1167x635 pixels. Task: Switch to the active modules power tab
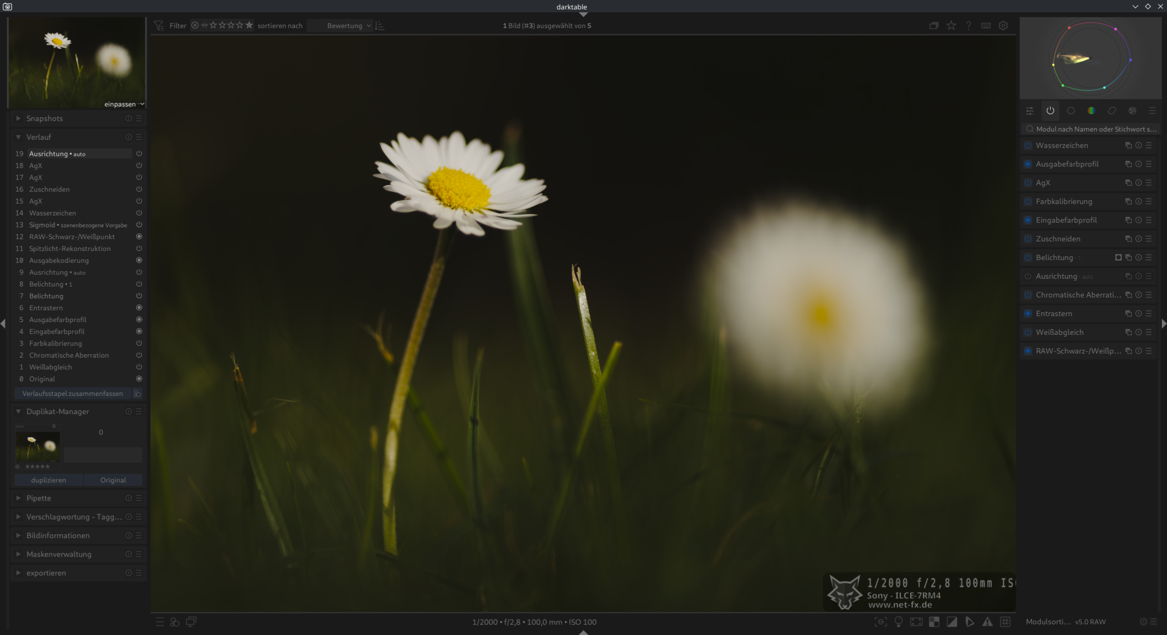click(x=1050, y=111)
